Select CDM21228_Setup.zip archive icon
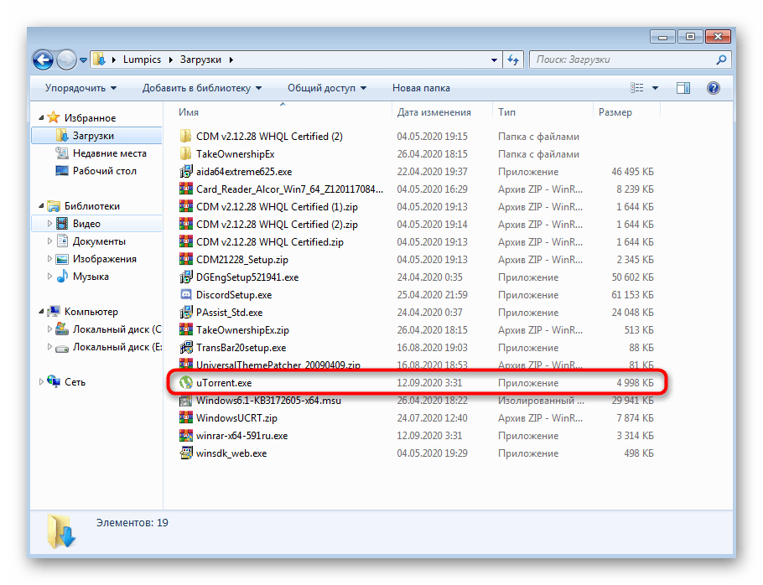Viewport: 763px width, 585px height. coord(185,259)
